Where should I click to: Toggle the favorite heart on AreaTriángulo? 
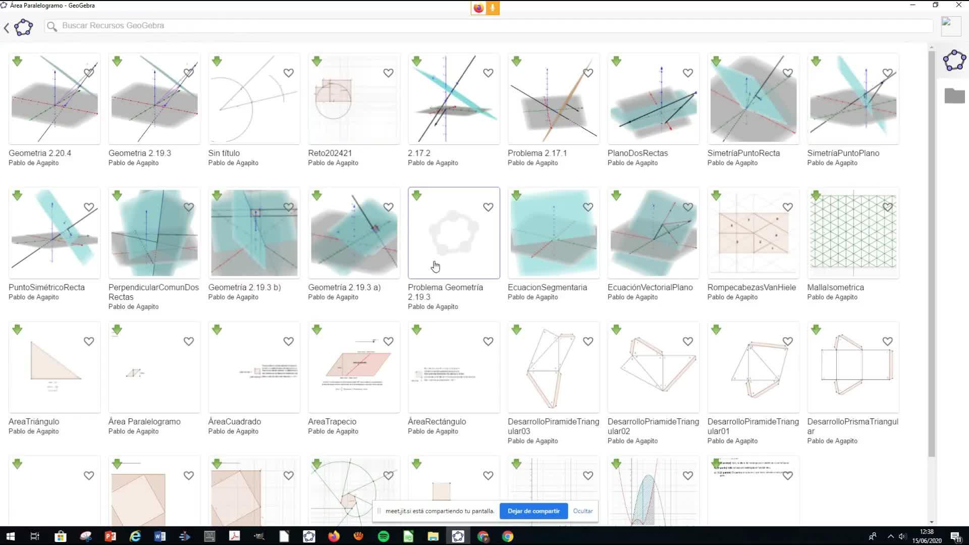89,342
